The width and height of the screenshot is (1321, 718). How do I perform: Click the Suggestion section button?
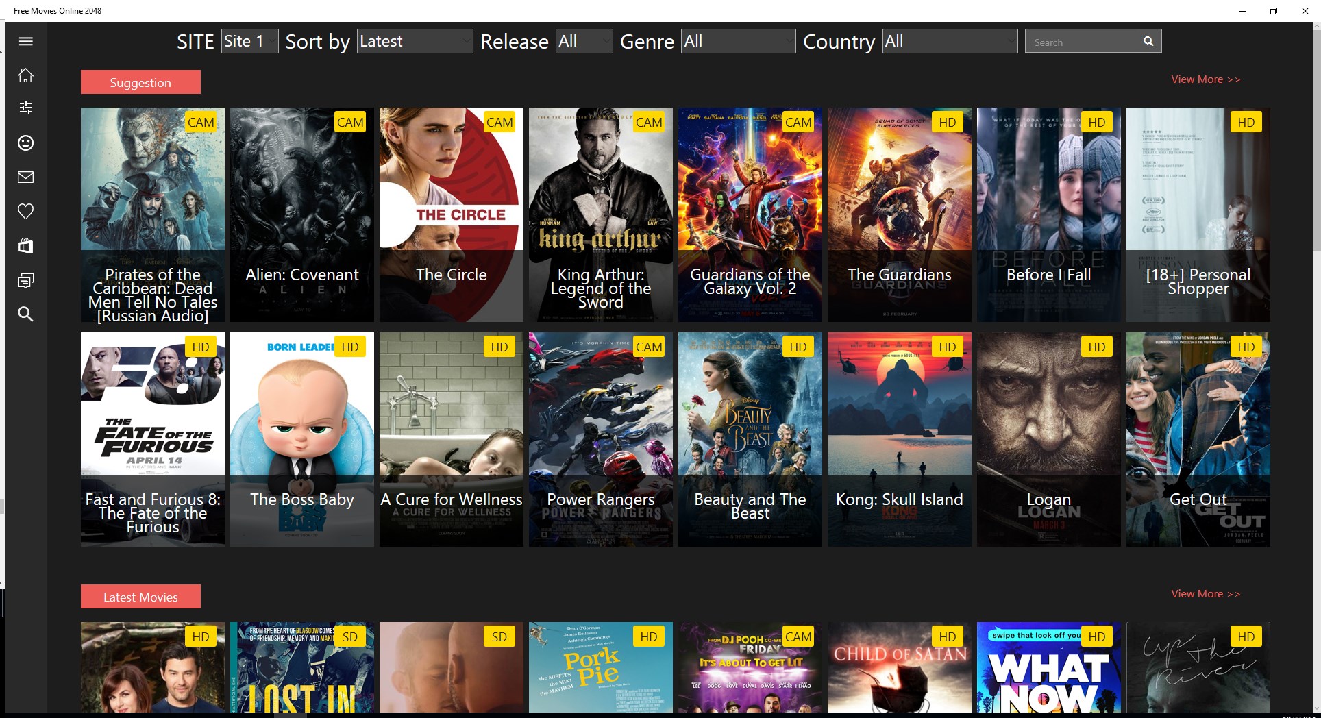coord(140,82)
